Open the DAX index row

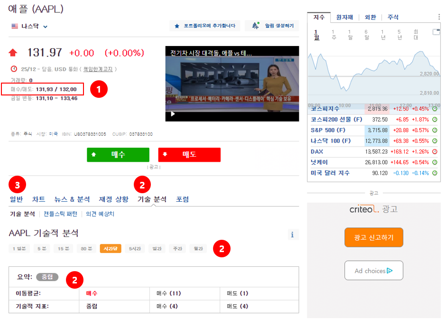(x=374, y=151)
